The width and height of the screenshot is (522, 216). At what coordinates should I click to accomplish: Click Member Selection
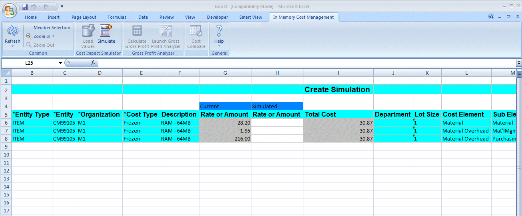coord(52,28)
